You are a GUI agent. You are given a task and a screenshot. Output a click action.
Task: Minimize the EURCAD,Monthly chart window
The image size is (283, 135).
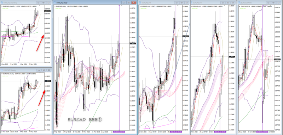coord(39,3)
